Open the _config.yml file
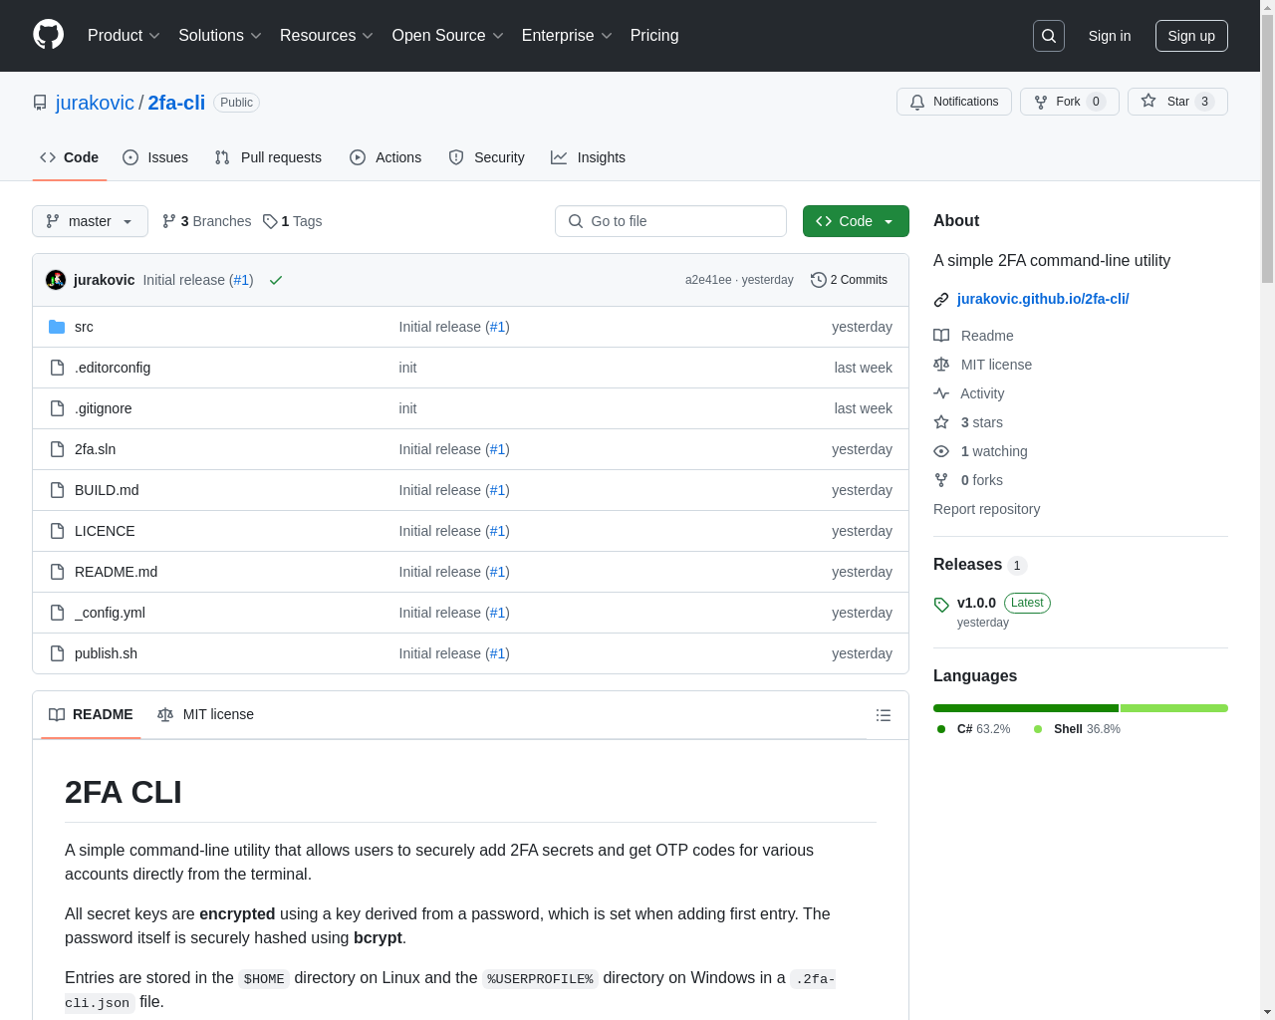Image resolution: width=1275 pixels, height=1020 pixels. click(110, 613)
